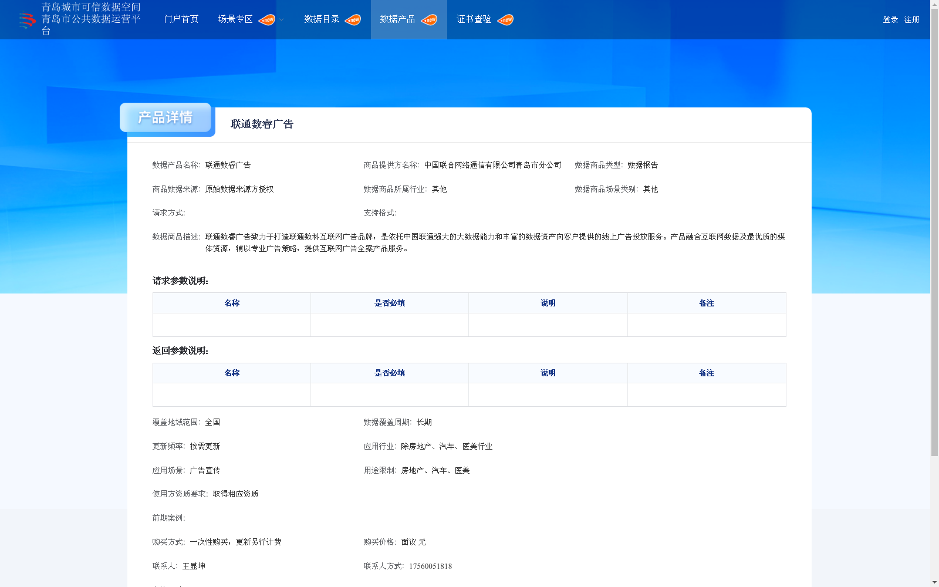Image resolution: width=939 pixels, height=587 pixels.
Task: Click the 产品详情 tab label
Action: [165, 117]
